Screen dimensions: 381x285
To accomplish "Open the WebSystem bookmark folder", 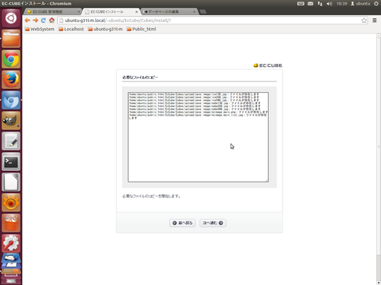I will coord(40,29).
